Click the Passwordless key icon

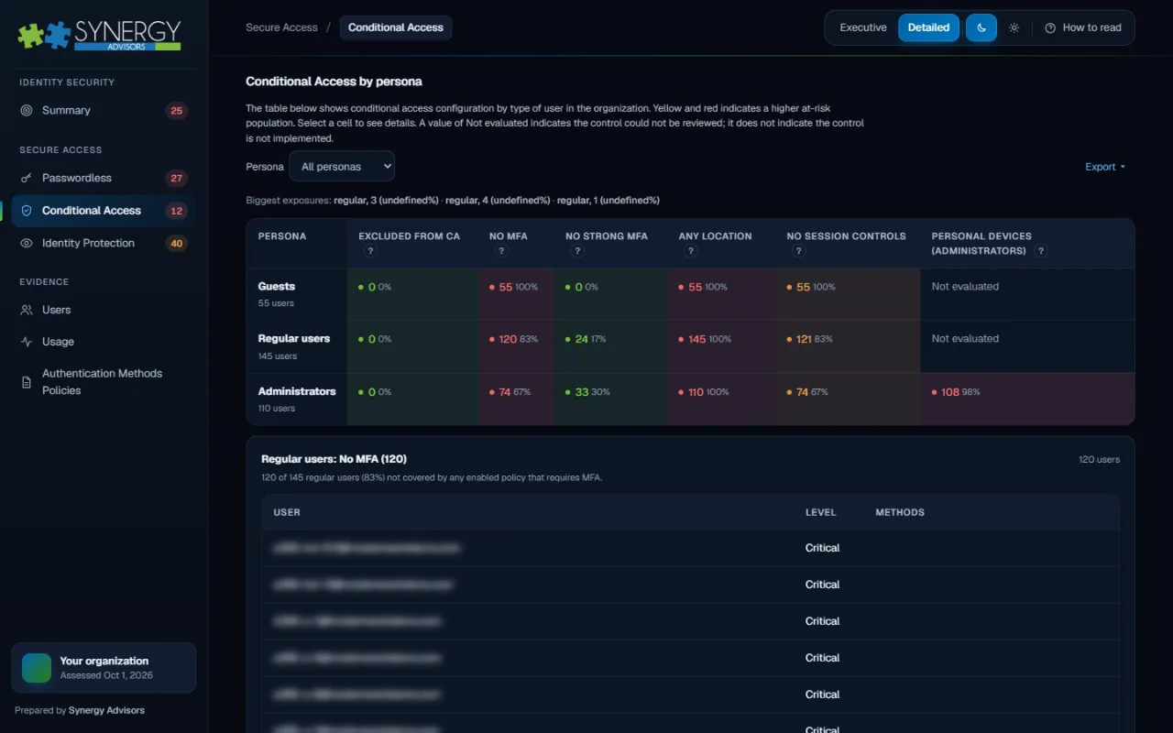tap(27, 178)
